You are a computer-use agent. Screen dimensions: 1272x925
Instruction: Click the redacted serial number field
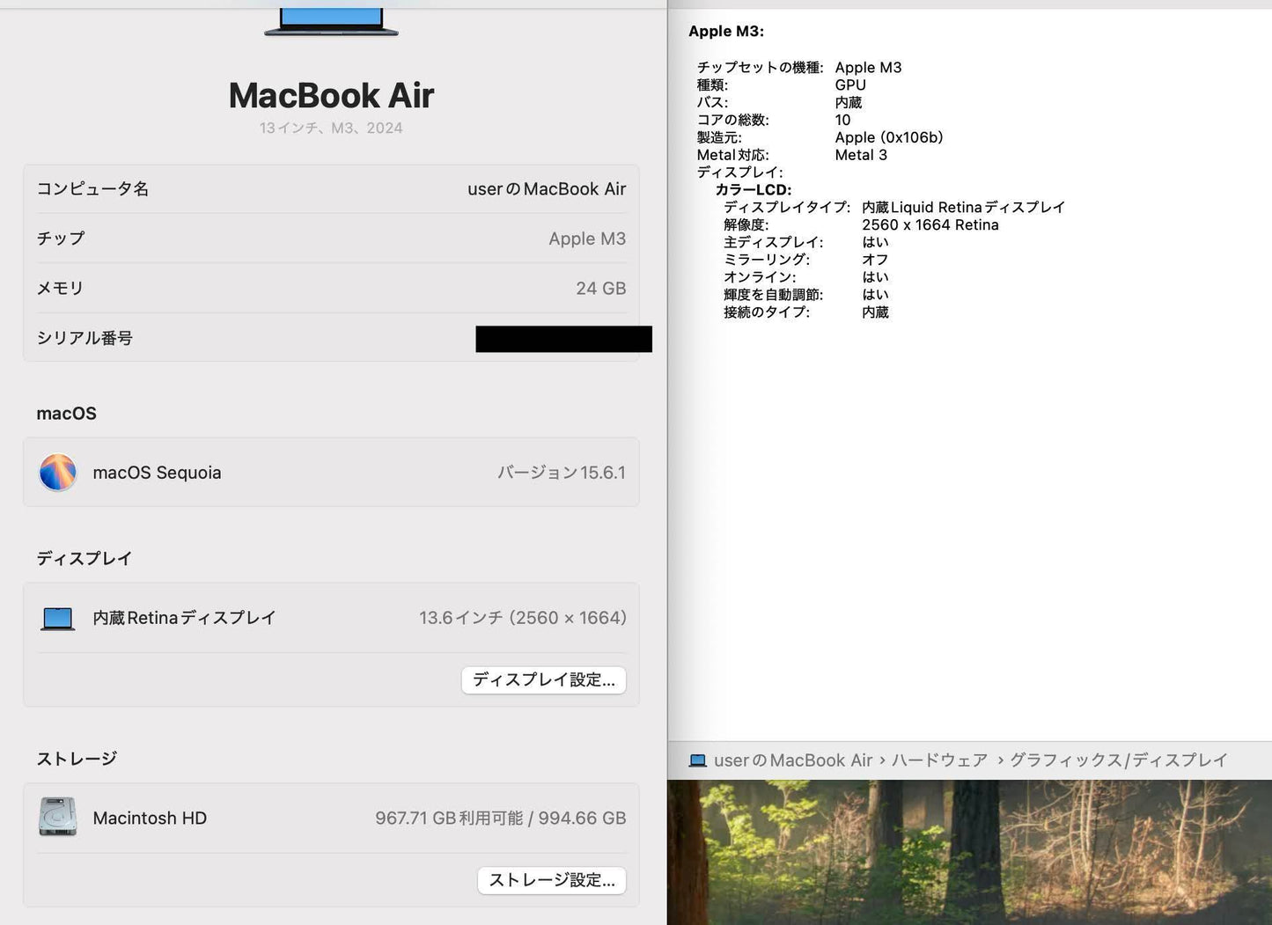pos(563,338)
